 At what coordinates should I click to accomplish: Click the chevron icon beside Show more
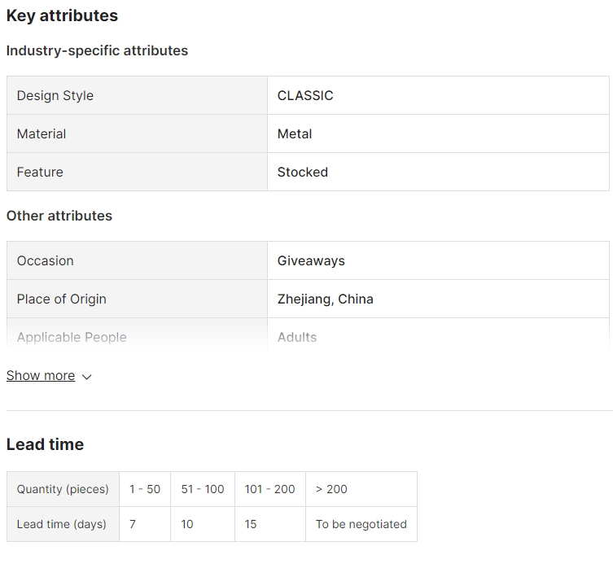click(x=86, y=377)
